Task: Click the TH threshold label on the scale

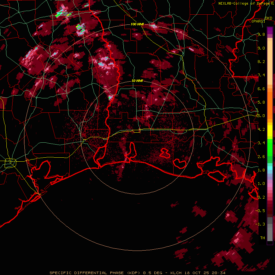Action: pos(262,238)
